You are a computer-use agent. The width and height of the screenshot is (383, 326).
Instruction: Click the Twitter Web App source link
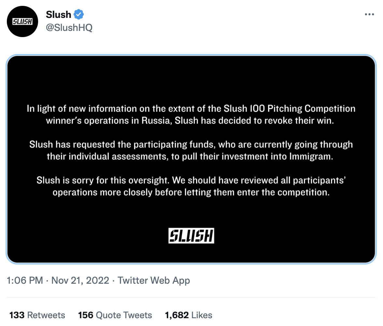pyautogui.click(x=154, y=280)
